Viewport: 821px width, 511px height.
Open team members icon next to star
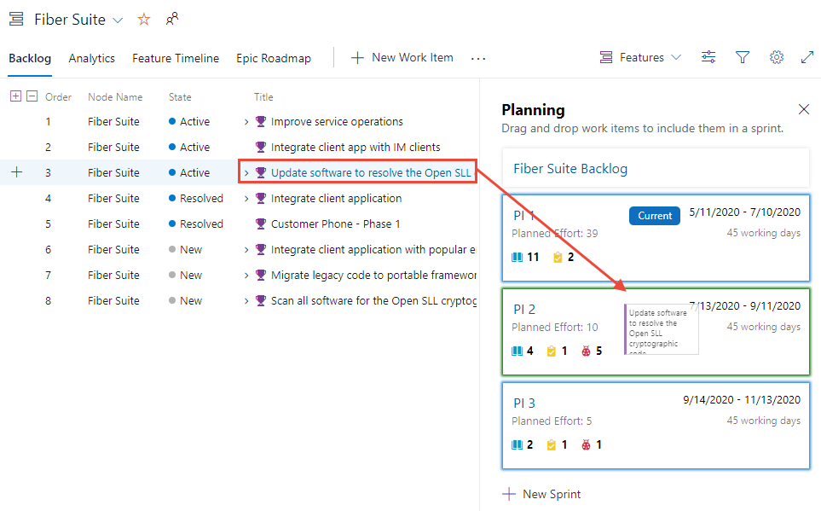point(171,20)
